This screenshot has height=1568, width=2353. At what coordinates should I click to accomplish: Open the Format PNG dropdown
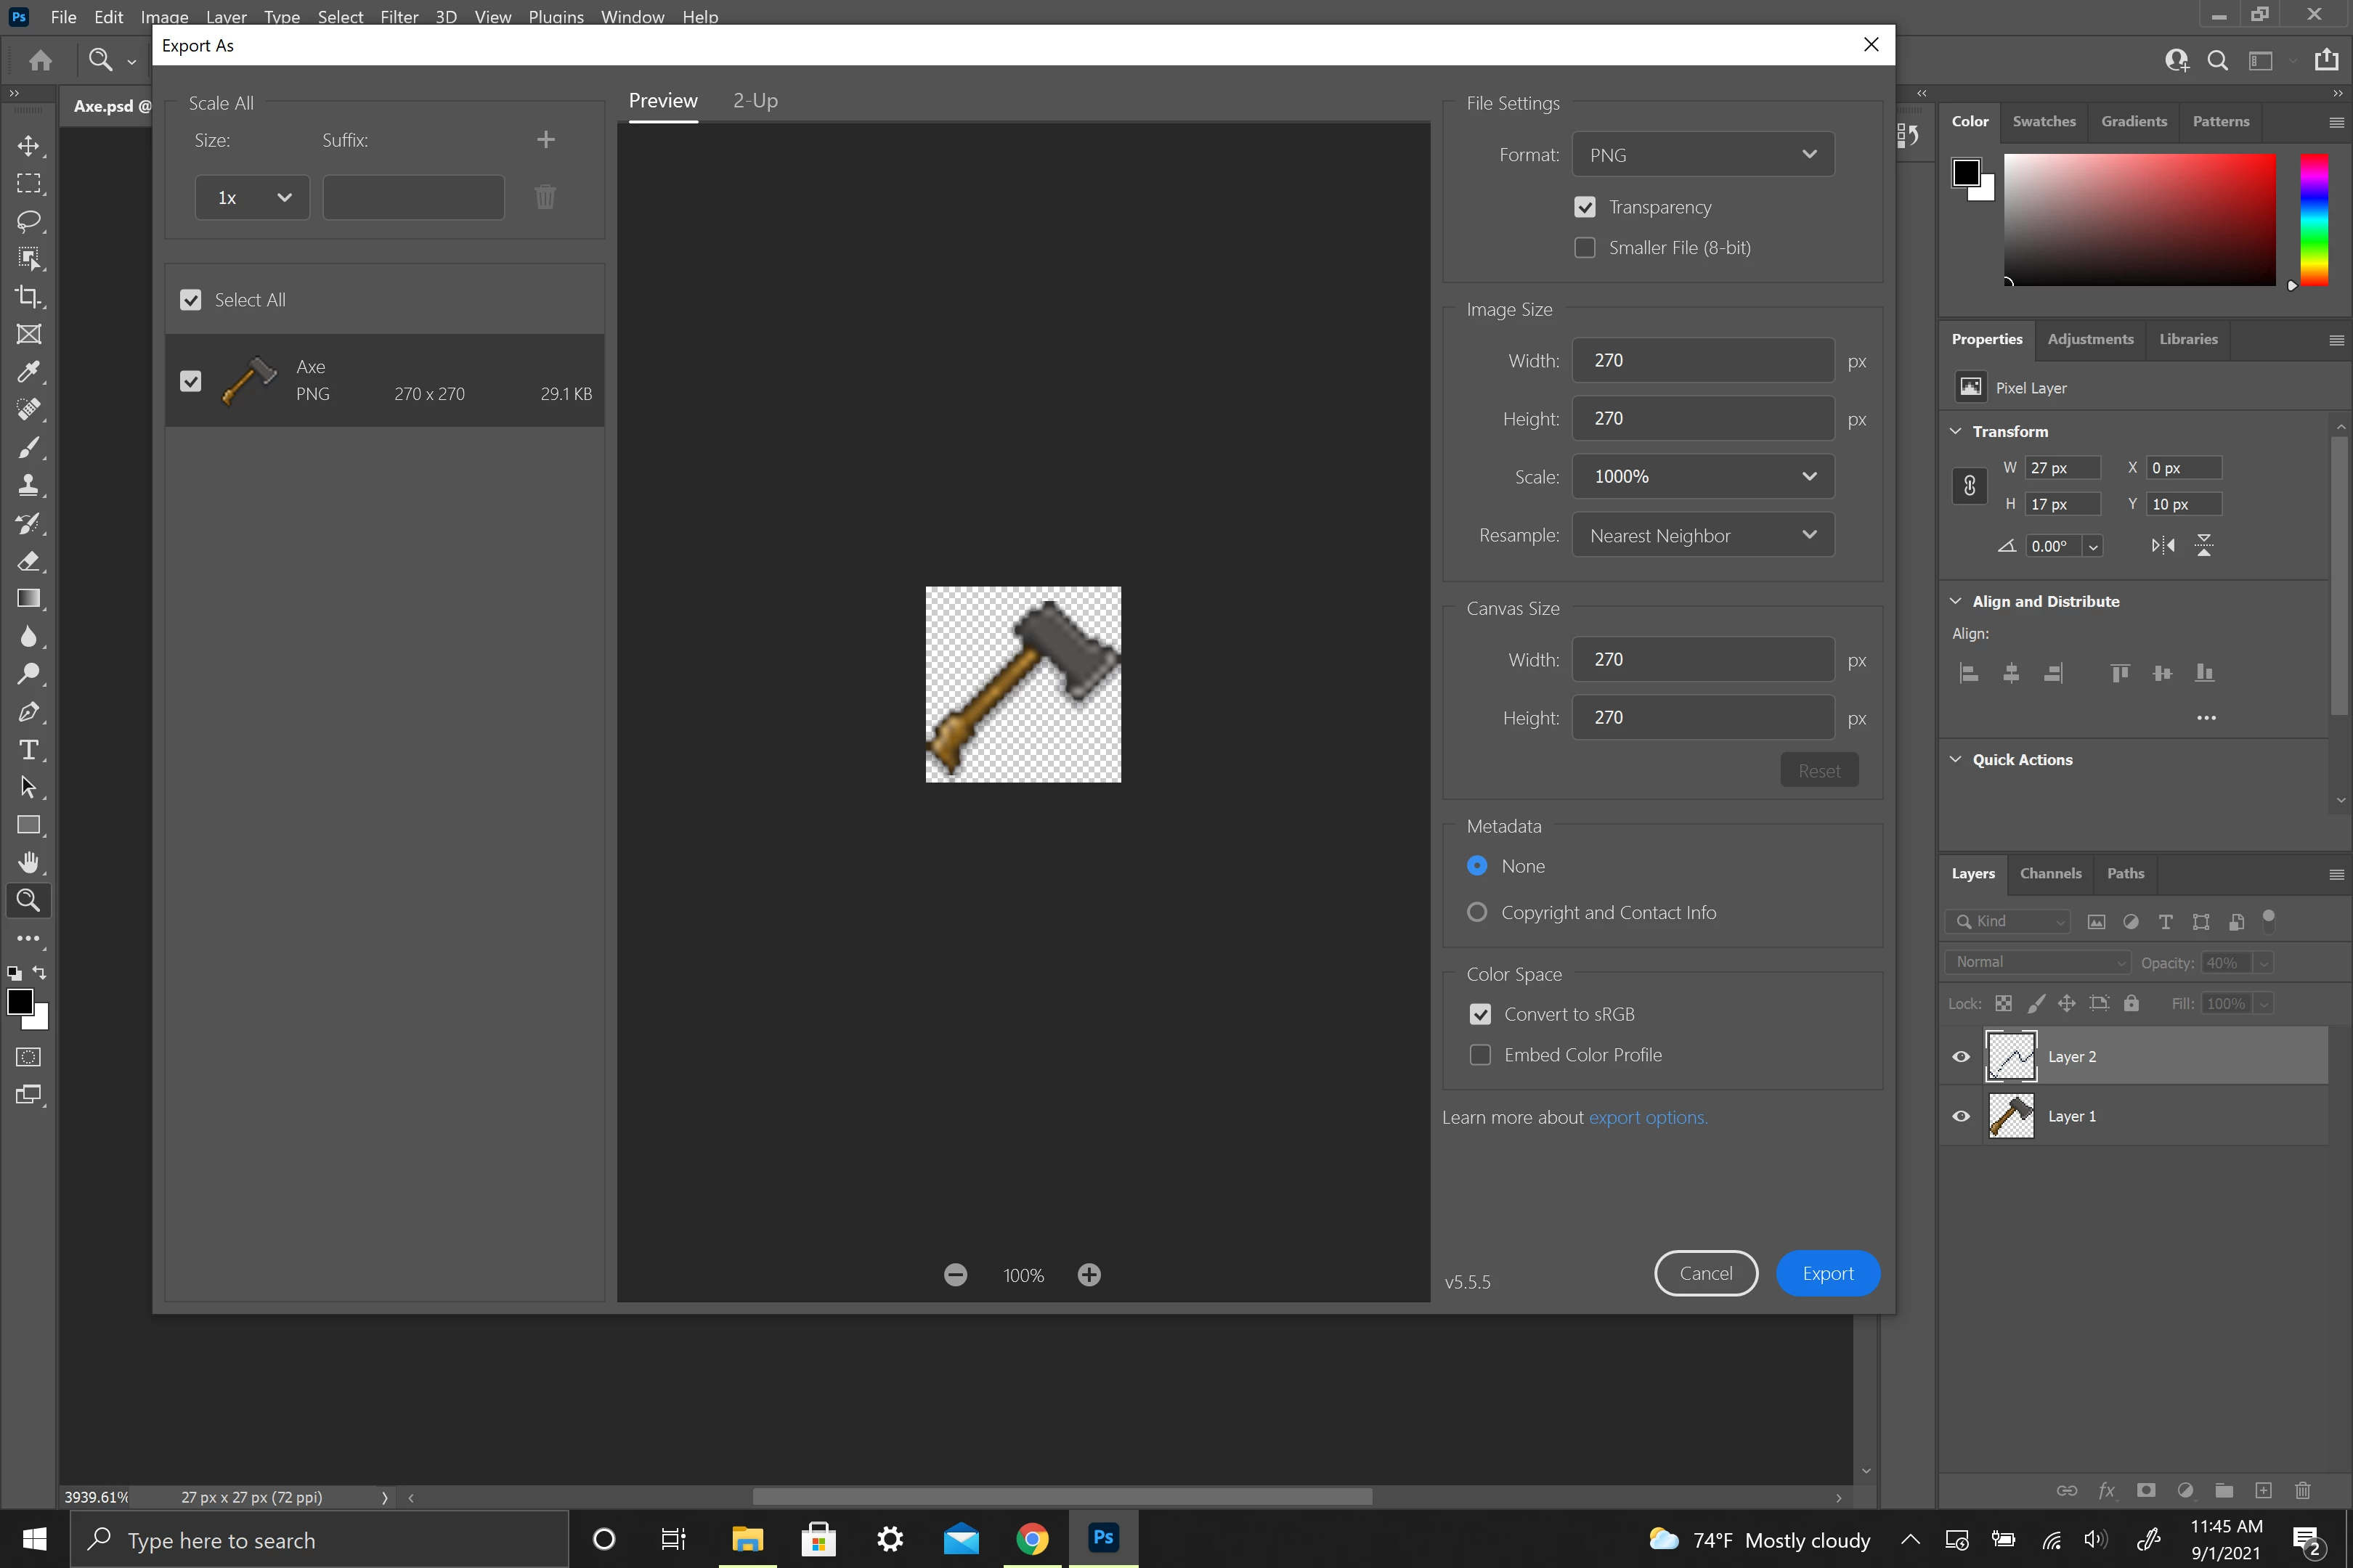[1703, 155]
